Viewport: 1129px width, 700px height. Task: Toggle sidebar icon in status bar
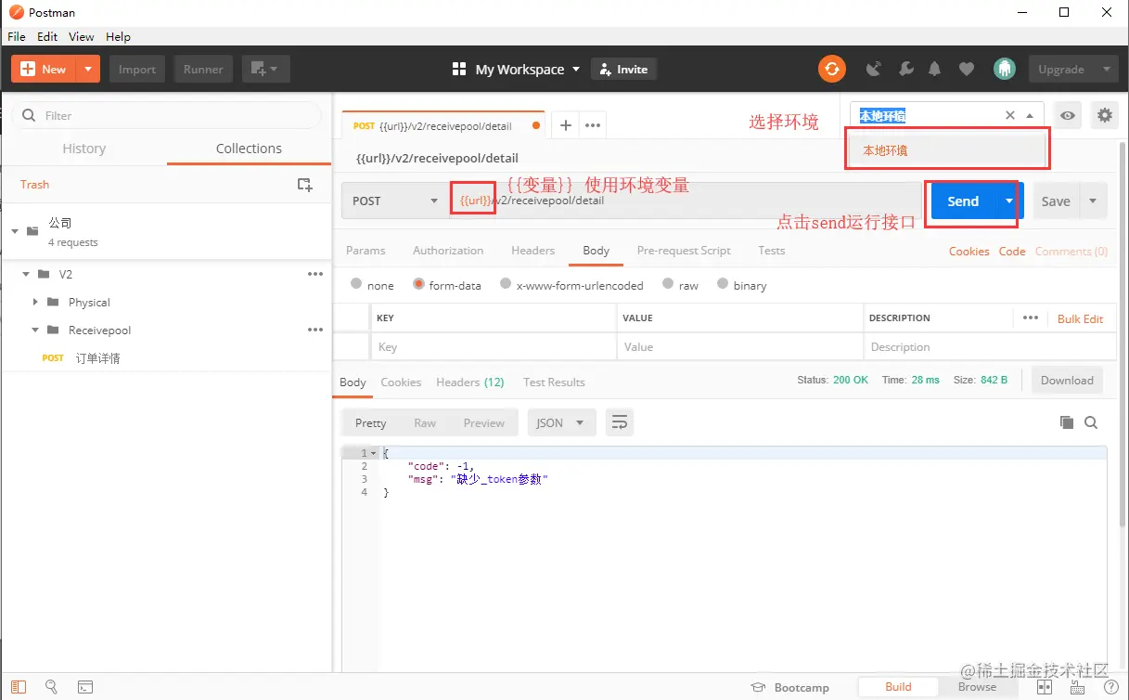(x=19, y=687)
